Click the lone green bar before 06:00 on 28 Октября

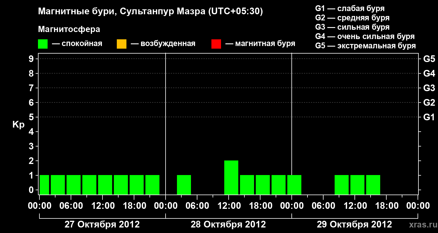(184, 185)
